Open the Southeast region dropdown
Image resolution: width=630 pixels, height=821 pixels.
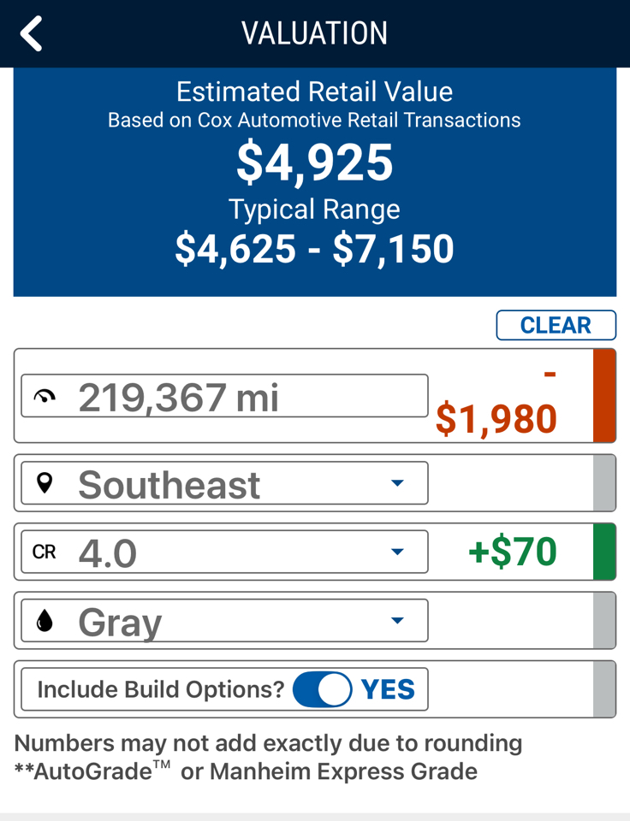click(397, 483)
